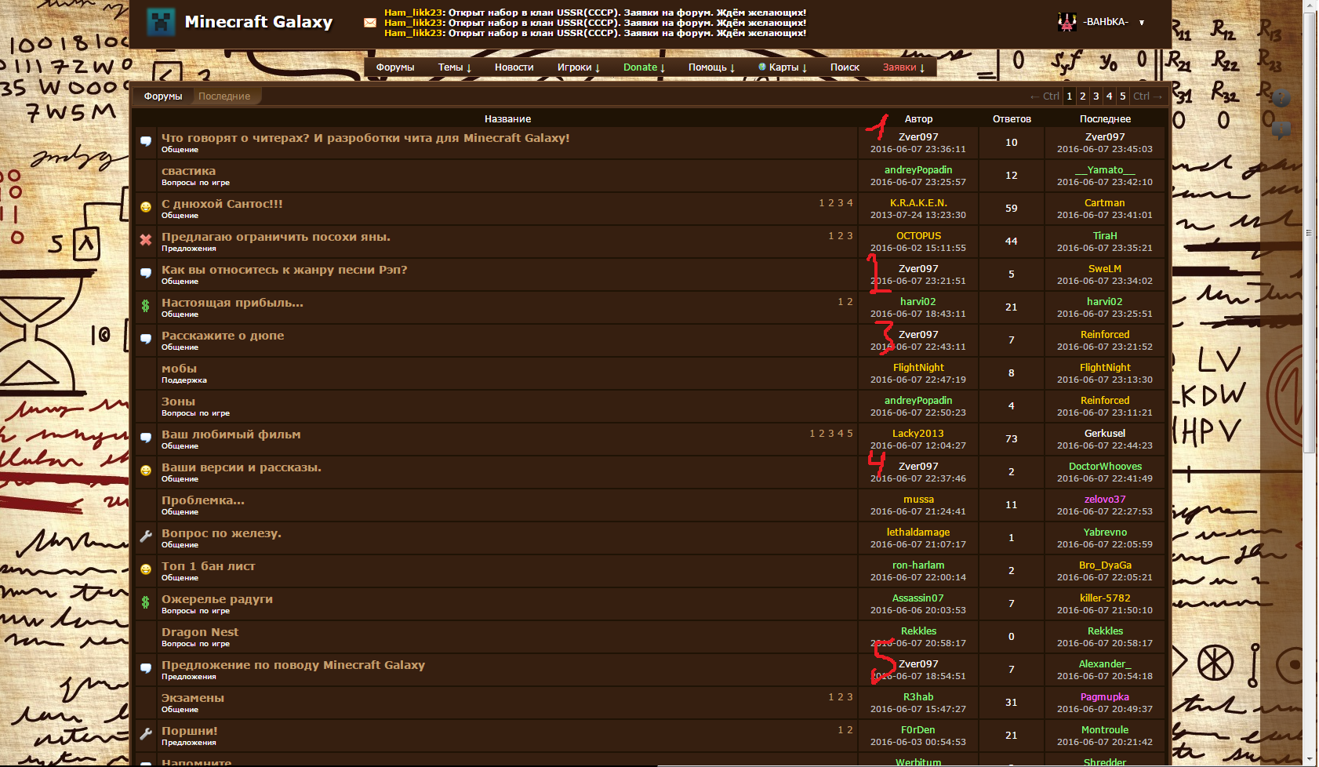
Task: Open the Новости menu item
Action: click(x=514, y=67)
